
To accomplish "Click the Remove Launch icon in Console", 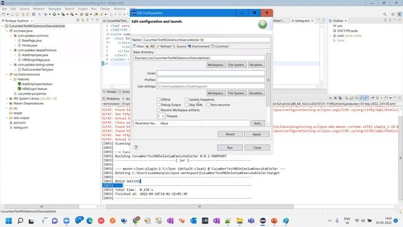I will click(x=335, y=98).
